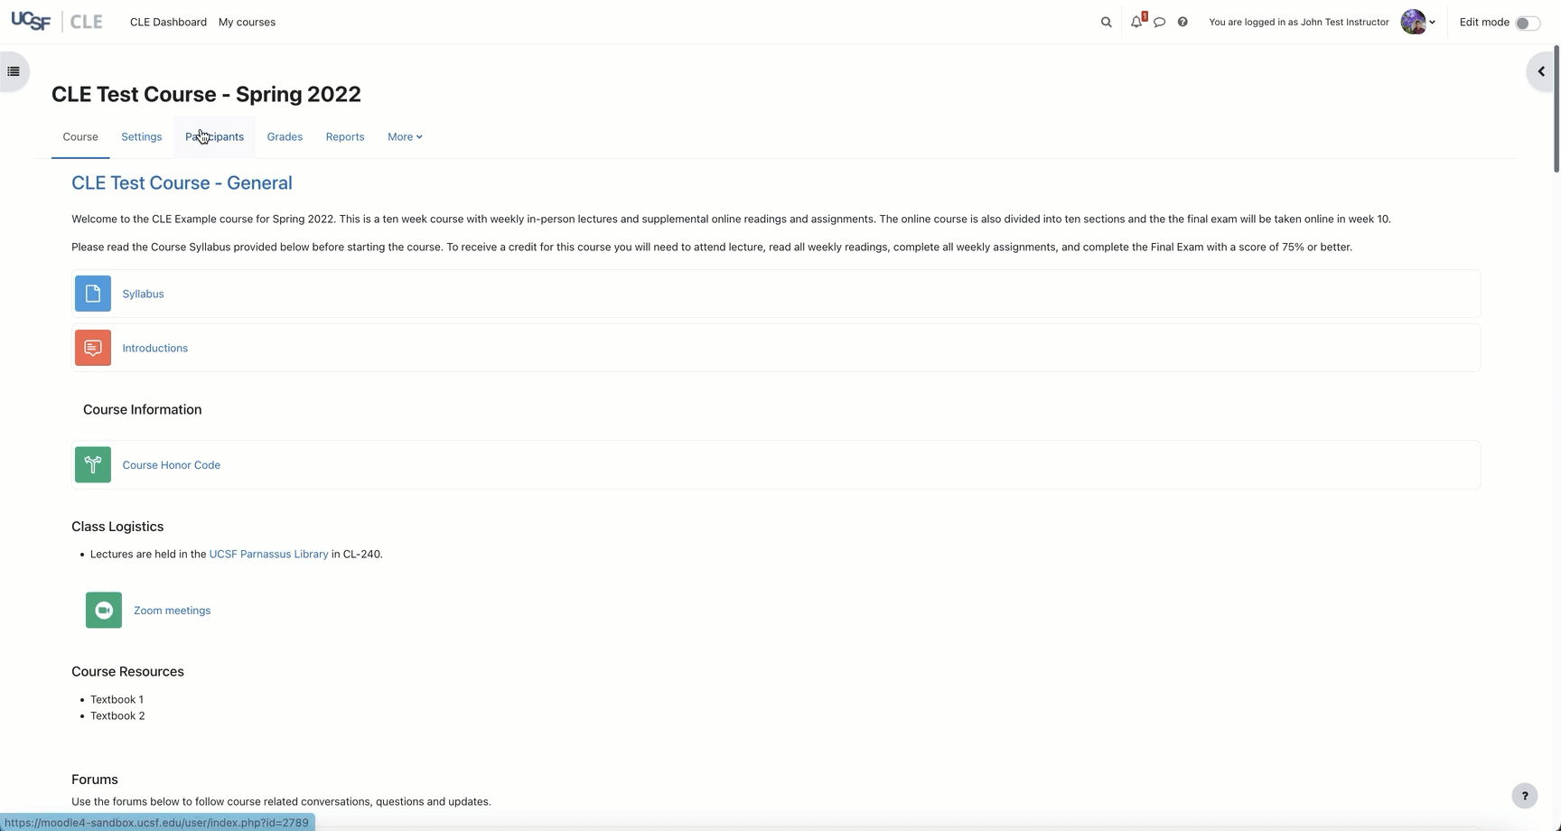Open the user avatar menu

point(1417,22)
